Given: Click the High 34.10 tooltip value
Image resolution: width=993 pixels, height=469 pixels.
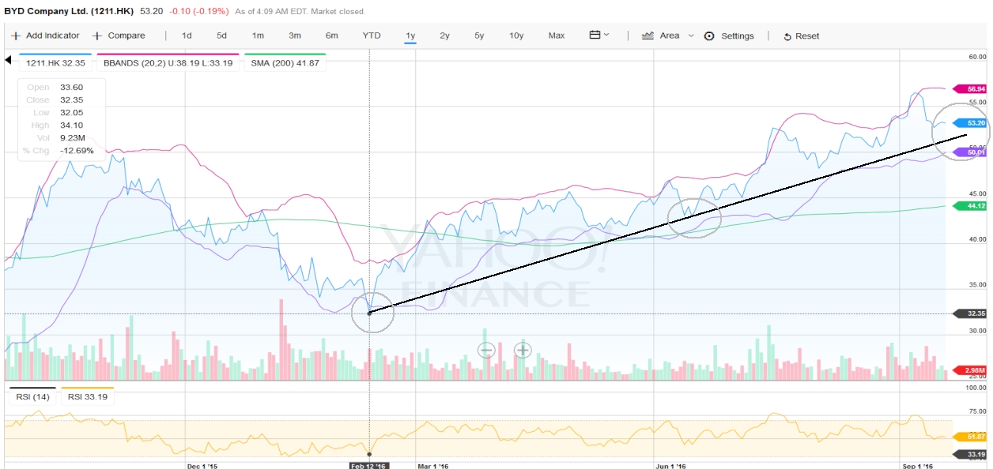Looking at the screenshot, I should pos(72,125).
